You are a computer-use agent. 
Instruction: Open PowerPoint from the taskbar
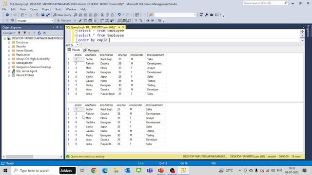(161, 171)
